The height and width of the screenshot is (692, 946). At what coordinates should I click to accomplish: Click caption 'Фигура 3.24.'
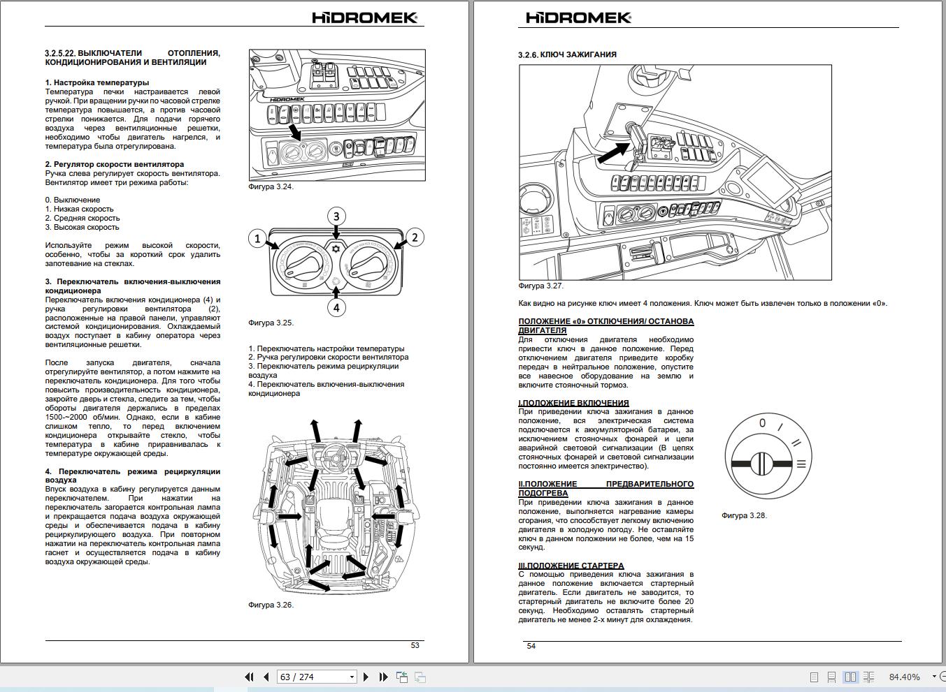pos(271,186)
